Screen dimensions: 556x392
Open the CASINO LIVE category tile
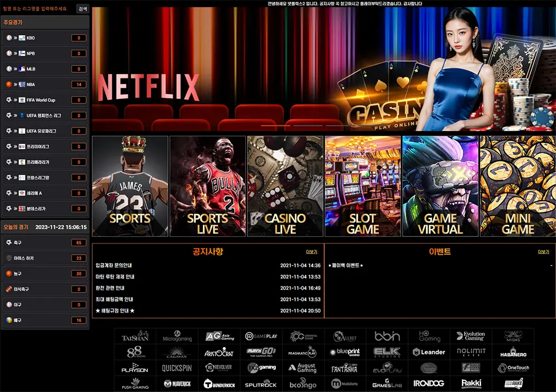285,186
